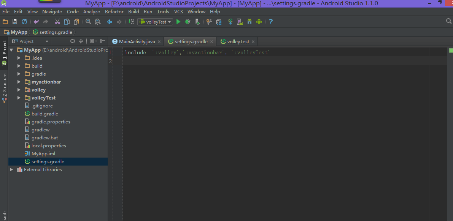Select gradle.properties in project tree
The width and height of the screenshot is (453, 221).
point(51,122)
